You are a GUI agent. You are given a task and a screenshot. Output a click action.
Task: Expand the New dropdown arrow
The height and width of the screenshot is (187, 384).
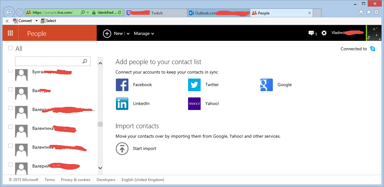tap(128, 34)
